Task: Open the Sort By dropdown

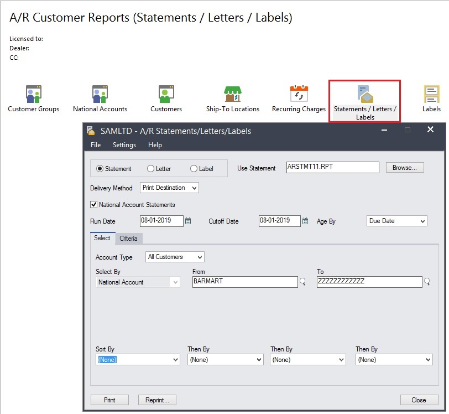Action: coord(138,360)
